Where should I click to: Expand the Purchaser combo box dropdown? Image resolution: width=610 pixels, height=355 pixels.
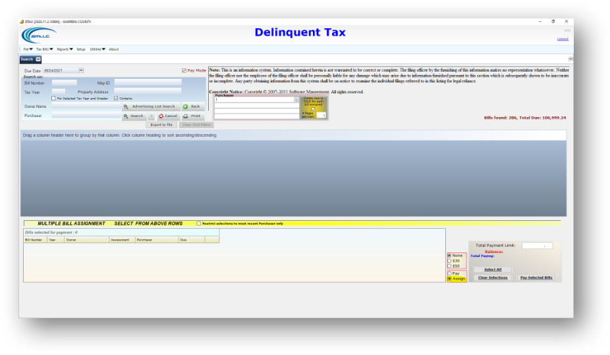(x=296, y=100)
